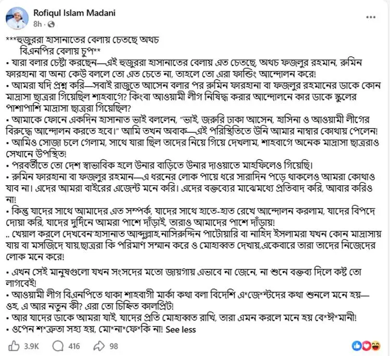Open comments via speech bubble icon
The image size is (390, 356).
coord(58,346)
